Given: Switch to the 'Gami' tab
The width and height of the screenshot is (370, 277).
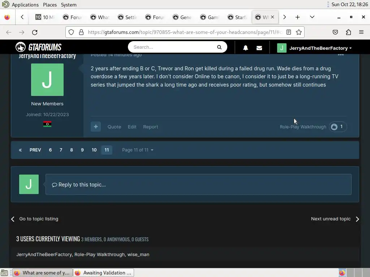Looking at the screenshot, I should [210, 17].
